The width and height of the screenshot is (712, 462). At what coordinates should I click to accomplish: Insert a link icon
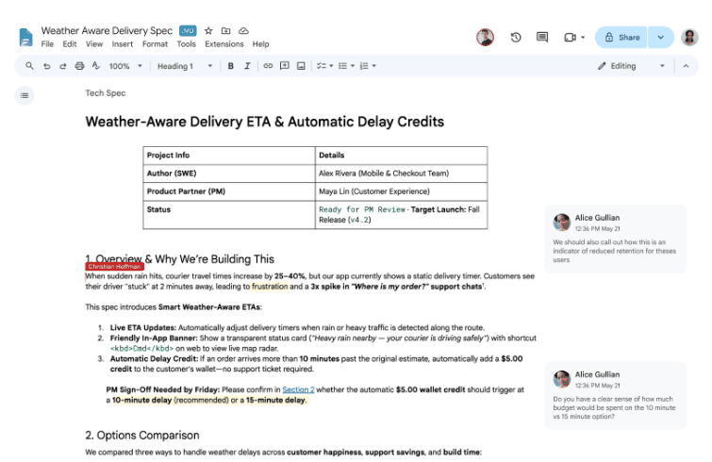point(268,66)
